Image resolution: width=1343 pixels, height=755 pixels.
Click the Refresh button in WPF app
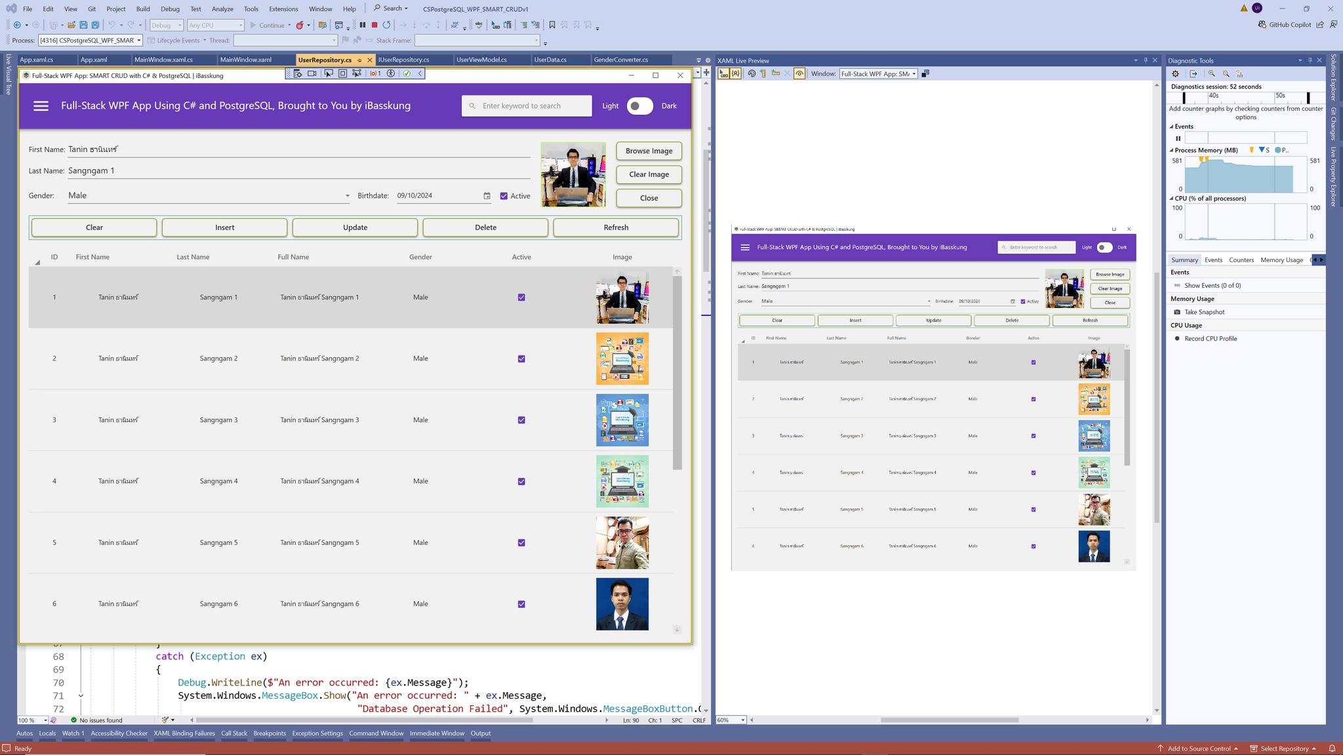tap(616, 227)
